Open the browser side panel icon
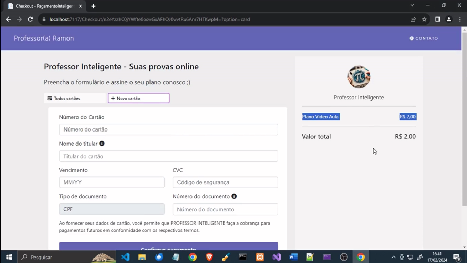The image size is (467, 263). click(438, 19)
